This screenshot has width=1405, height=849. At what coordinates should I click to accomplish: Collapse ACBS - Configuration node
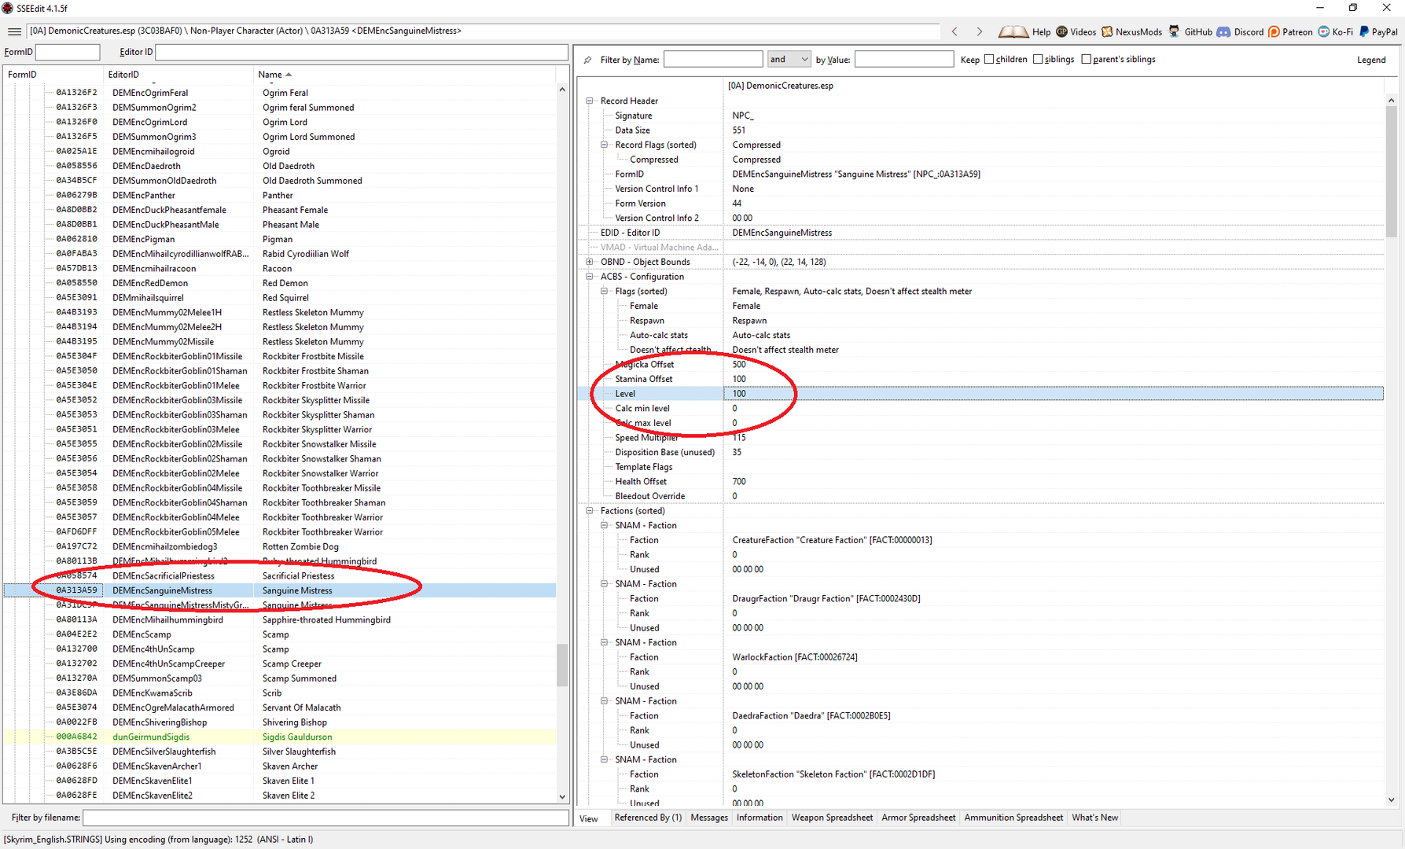pos(590,277)
